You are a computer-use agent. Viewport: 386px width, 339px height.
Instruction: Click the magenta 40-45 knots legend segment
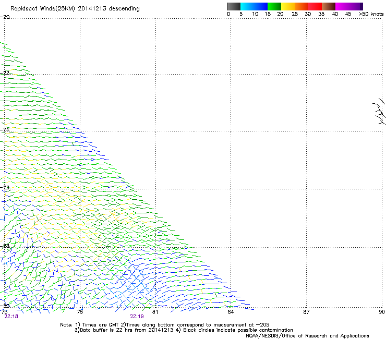342,6
